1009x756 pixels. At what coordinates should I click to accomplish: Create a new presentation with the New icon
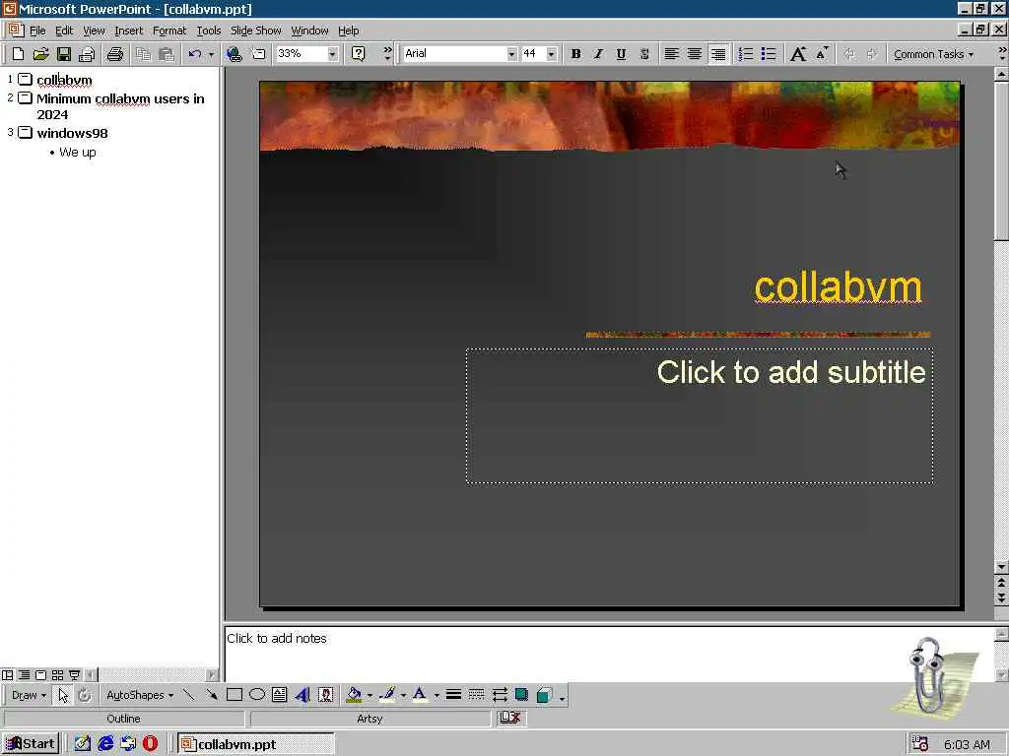click(18, 54)
